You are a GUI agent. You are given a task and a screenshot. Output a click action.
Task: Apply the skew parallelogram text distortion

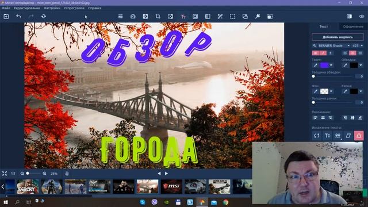pyautogui.click(x=348, y=136)
